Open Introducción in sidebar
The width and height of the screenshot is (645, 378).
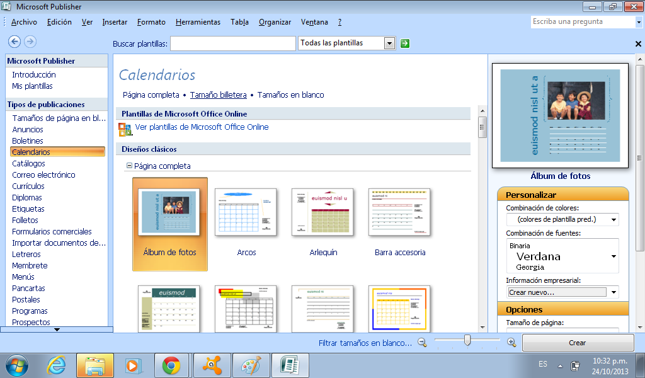[x=34, y=75]
